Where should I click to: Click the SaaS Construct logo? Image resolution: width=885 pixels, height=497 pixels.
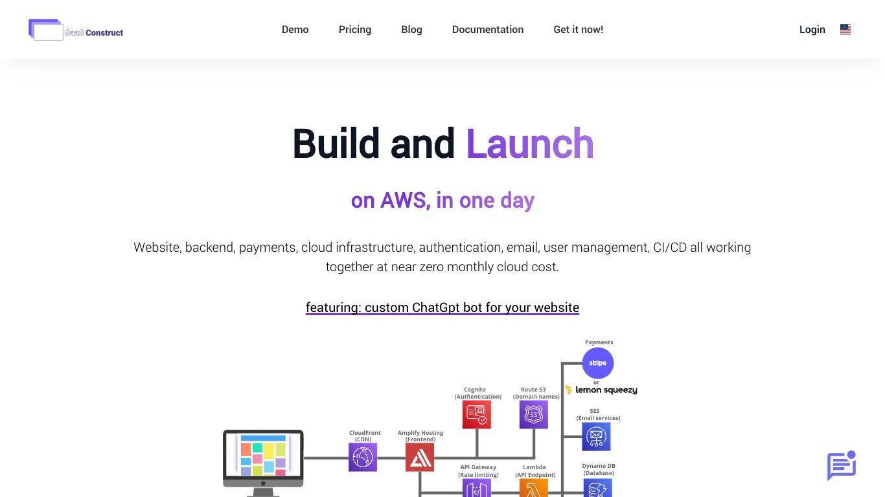(x=76, y=30)
